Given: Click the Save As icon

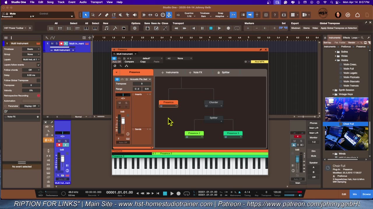Looking at the screenshot, I should [156, 28].
